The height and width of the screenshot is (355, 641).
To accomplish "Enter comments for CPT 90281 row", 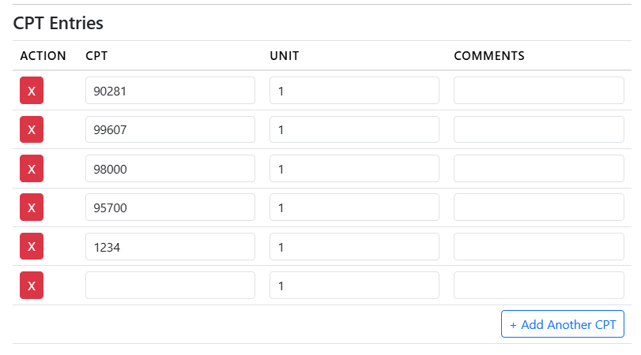I will (x=538, y=91).
